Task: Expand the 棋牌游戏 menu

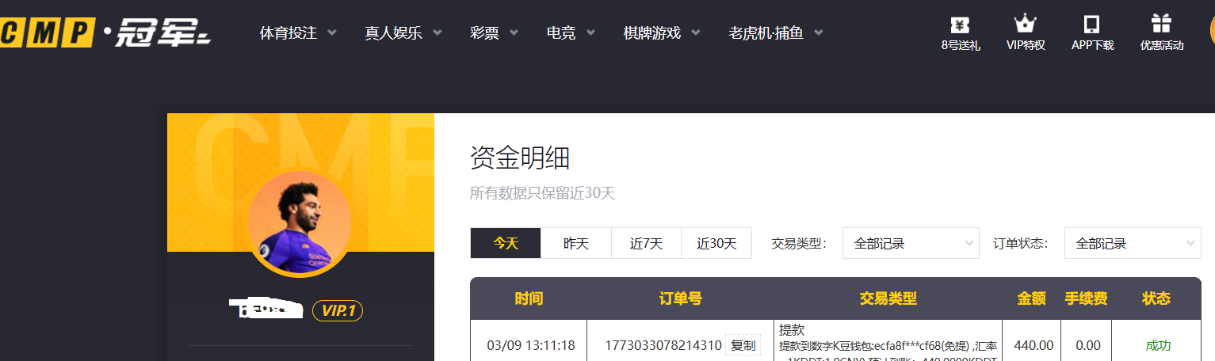Action: pyautogui.click(x=652, y=33)
